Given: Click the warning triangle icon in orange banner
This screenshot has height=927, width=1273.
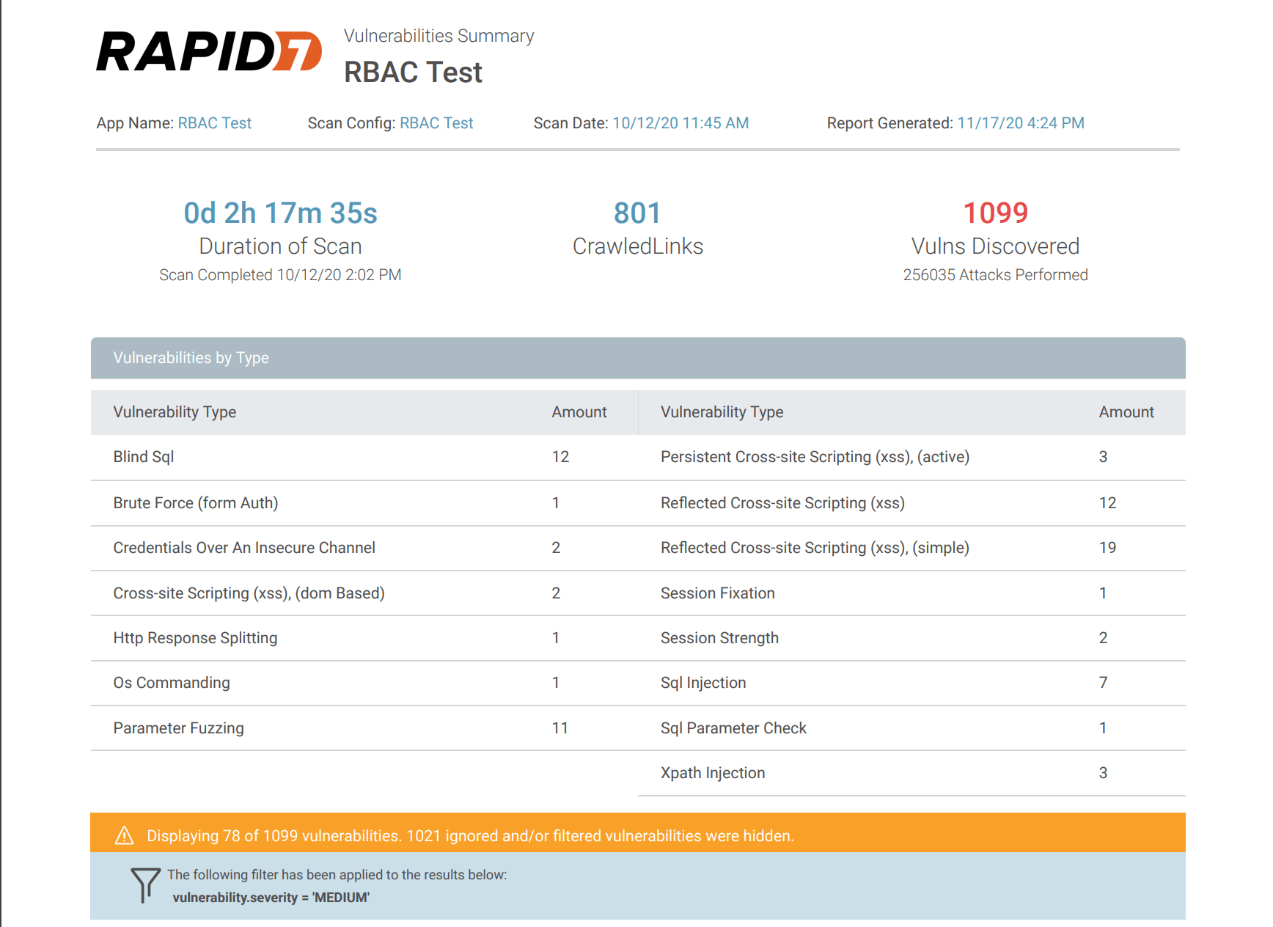Looking at the screenshot, I should coord(125,835).
